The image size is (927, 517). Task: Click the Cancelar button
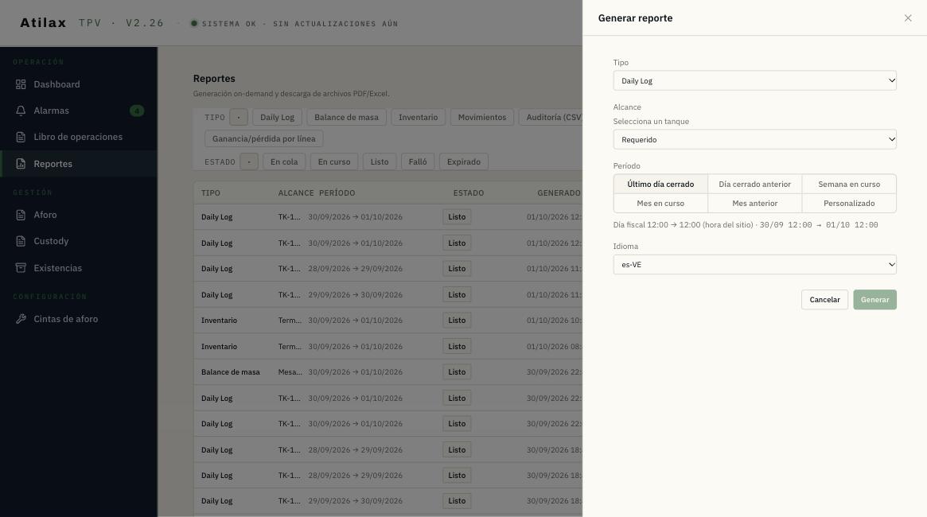pyautogui.click(x=824, y=300)
